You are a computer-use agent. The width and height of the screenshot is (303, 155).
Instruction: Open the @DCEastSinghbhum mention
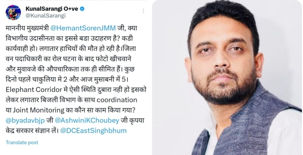[93, 131]
